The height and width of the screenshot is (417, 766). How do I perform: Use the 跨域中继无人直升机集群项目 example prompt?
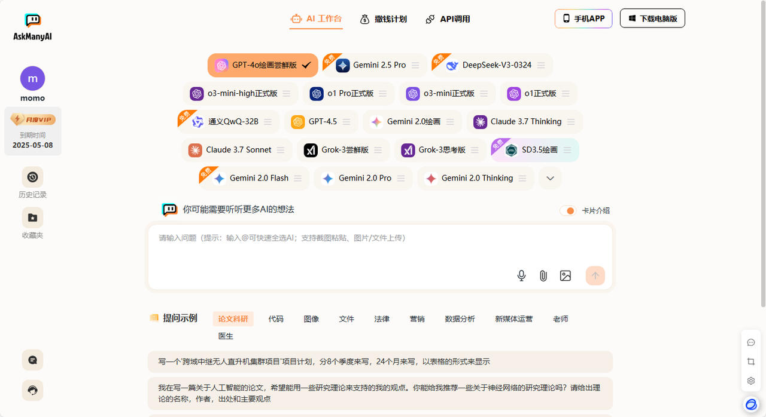pos(381,361)
